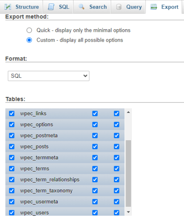
Task: Toggle last-column checkbox for wpec_links
Action: [x=116, y=113]
